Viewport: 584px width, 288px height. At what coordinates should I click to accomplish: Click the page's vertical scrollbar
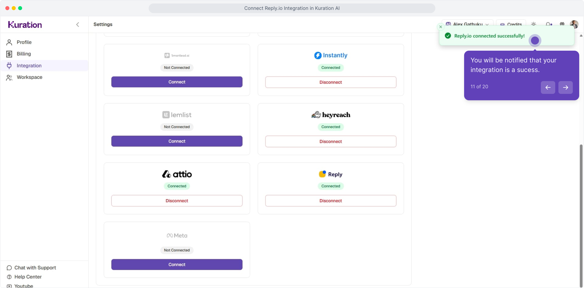click(581, 215)
